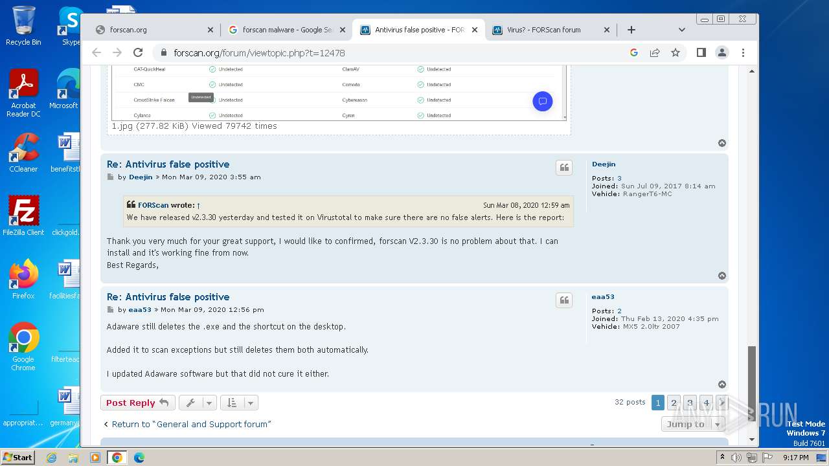View Deejin's 3 posts link
The width and height of the screenshot is (829, 466).
(619, 179)
